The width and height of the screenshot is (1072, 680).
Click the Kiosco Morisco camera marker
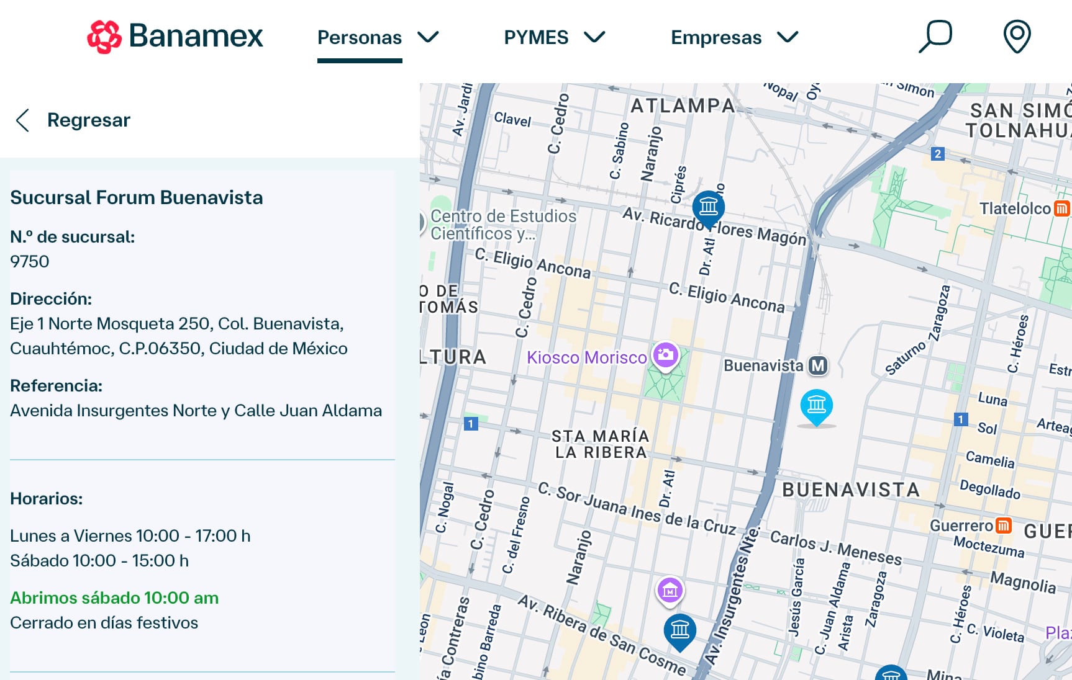pos(665,356)
